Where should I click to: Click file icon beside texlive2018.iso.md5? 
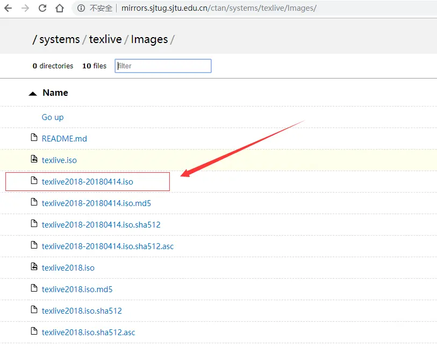pos(34,288)
